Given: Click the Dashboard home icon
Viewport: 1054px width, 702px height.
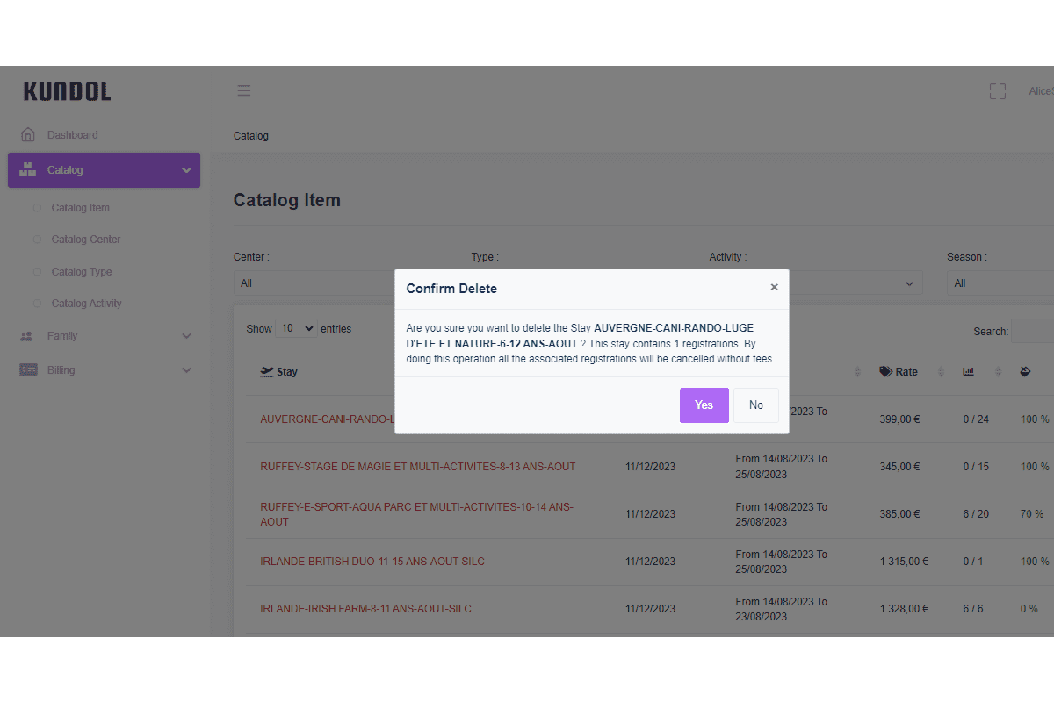Looking at the screenshot, I should coord(28,135).
